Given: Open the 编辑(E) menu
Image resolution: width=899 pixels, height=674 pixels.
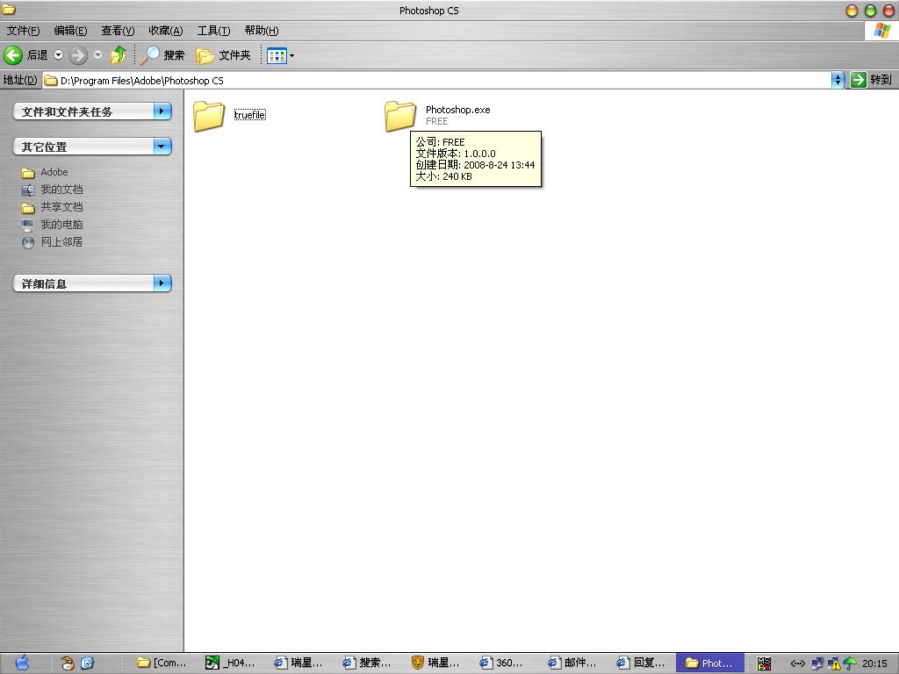Looking at the screenshot, I should (x=70, y=31).
